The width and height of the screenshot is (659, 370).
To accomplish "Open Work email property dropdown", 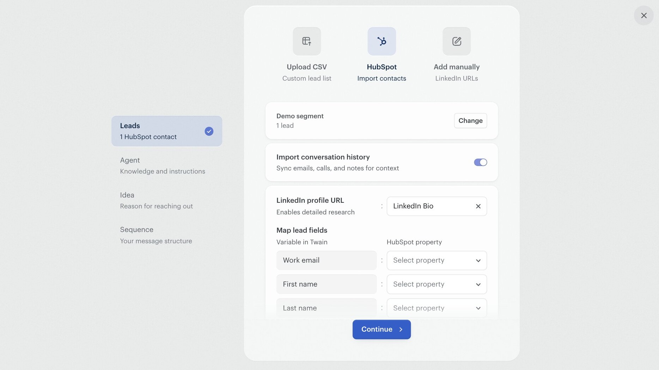I will [x=437, y=261].
